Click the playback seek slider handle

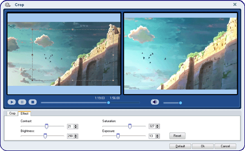click(x=109, y=103)
